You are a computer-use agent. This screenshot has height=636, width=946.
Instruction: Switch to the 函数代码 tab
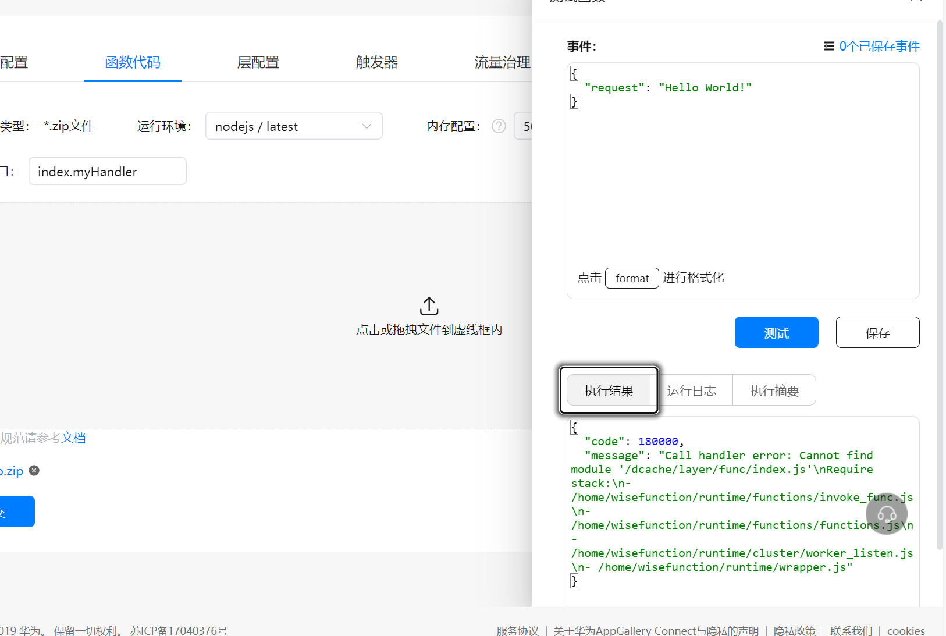pyautogui.click(x=133, y=62)
